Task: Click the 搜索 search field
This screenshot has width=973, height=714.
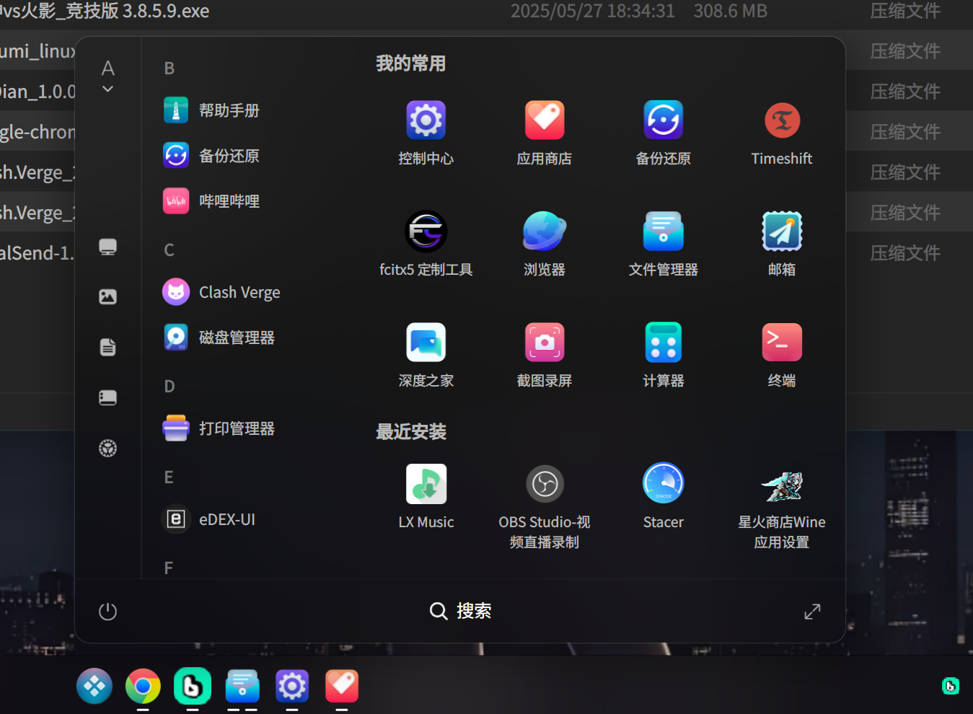Action: pos(460,611)
